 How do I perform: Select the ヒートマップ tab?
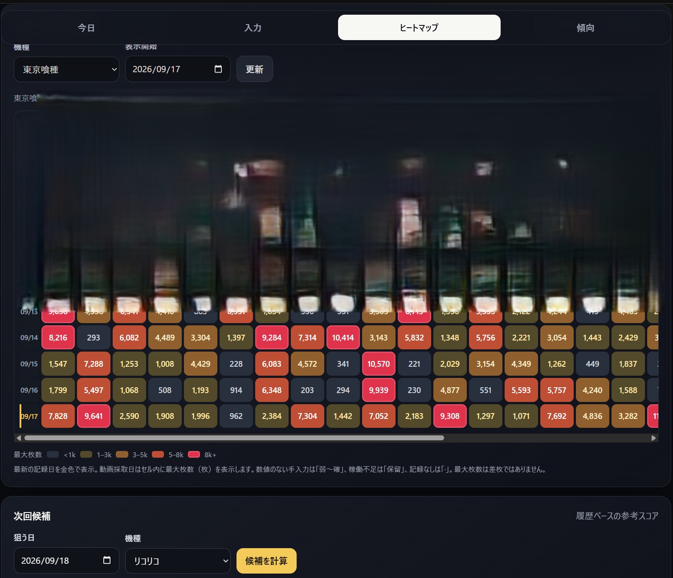click(419, 28)
